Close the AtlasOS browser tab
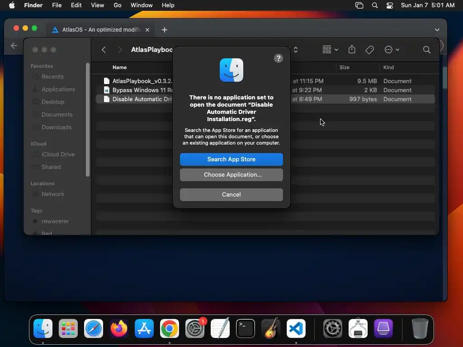The image size is (463, 347). coord(147,30)
